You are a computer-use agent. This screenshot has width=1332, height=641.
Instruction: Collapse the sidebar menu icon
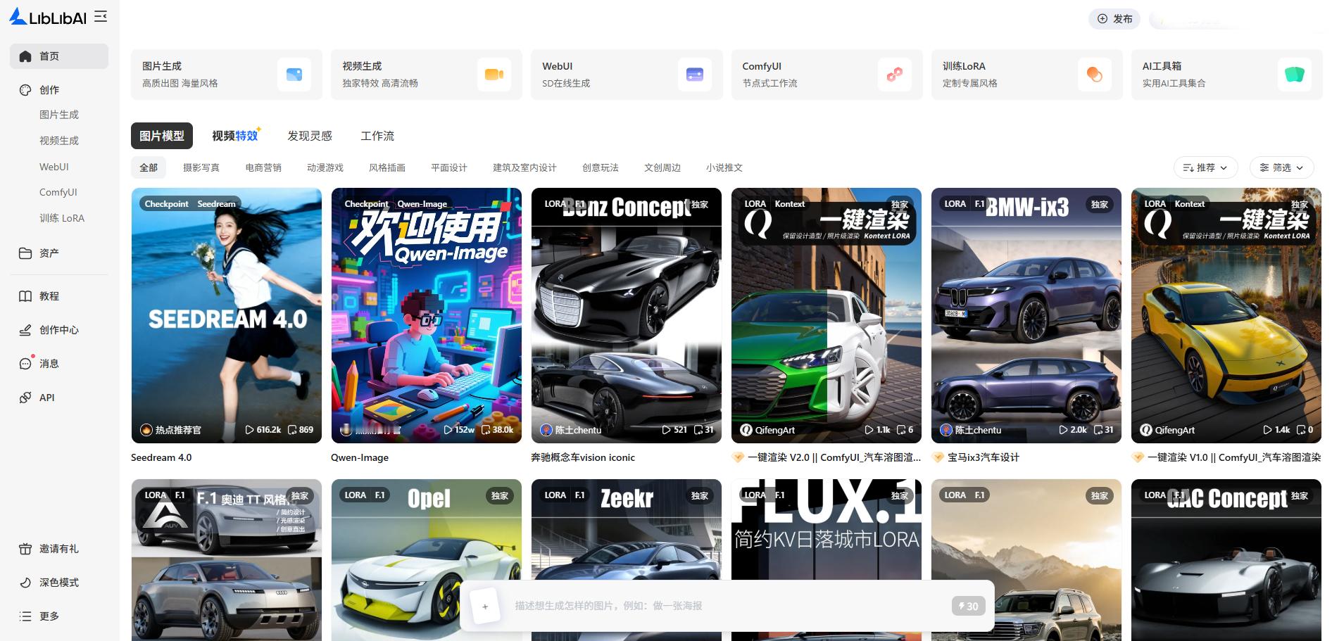coord(101,17)
